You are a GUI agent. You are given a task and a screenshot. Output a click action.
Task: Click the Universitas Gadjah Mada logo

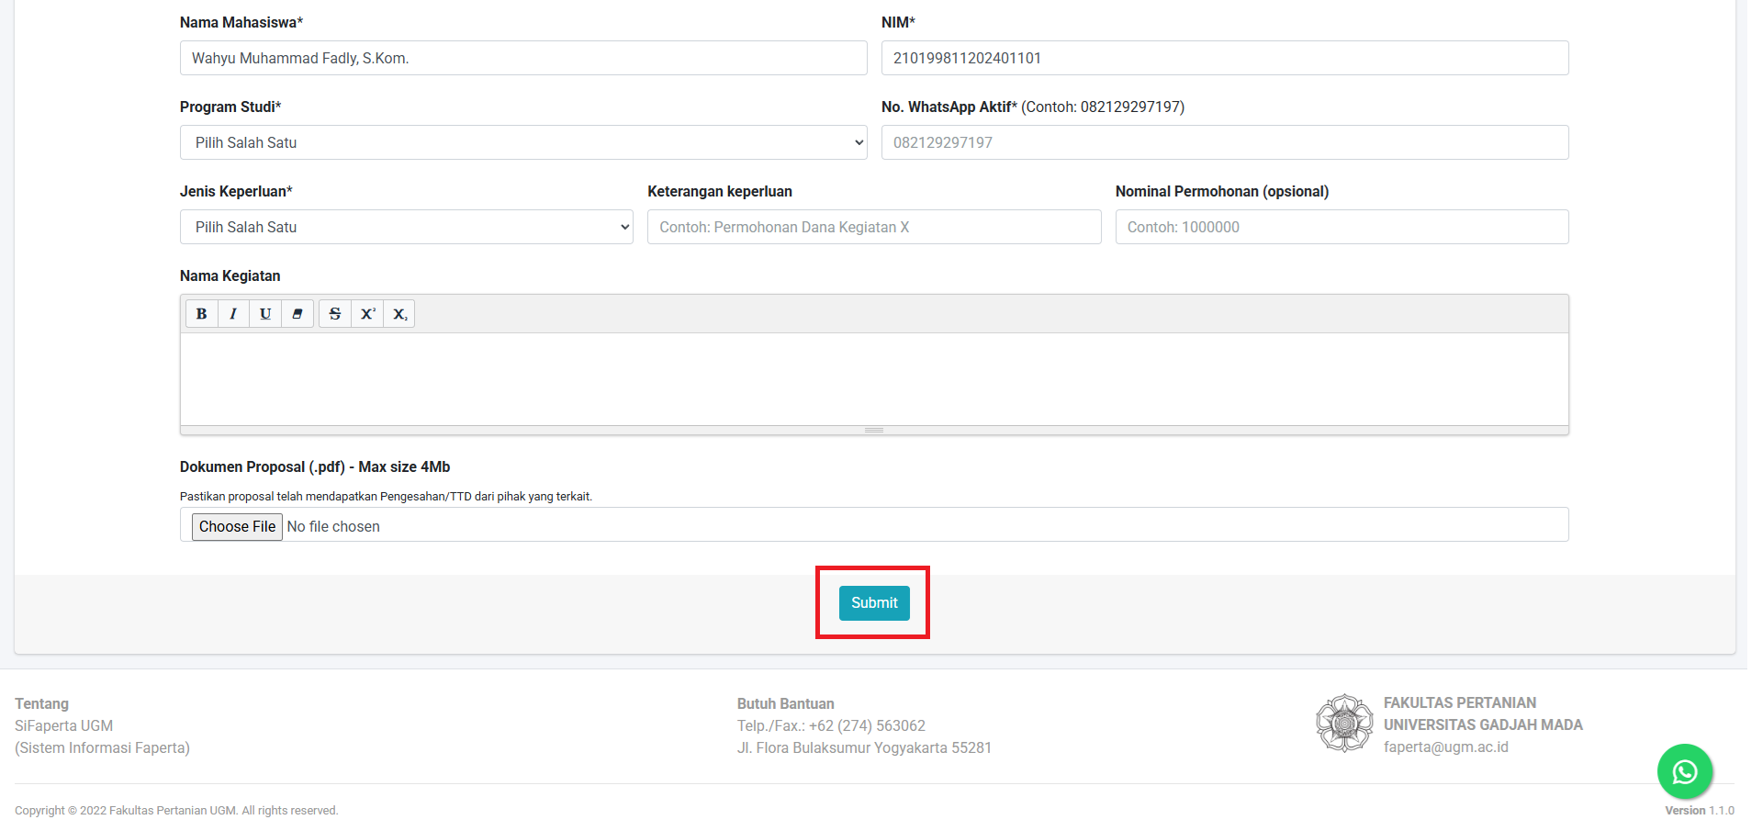(1344, 724)
